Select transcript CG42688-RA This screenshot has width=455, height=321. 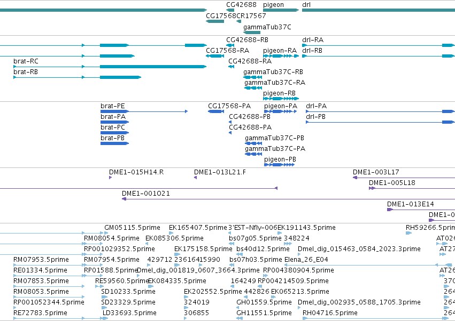[x=250, y=61]
